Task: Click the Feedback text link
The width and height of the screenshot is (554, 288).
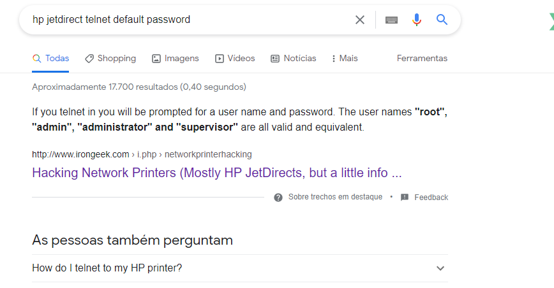Action: point(431,198)
